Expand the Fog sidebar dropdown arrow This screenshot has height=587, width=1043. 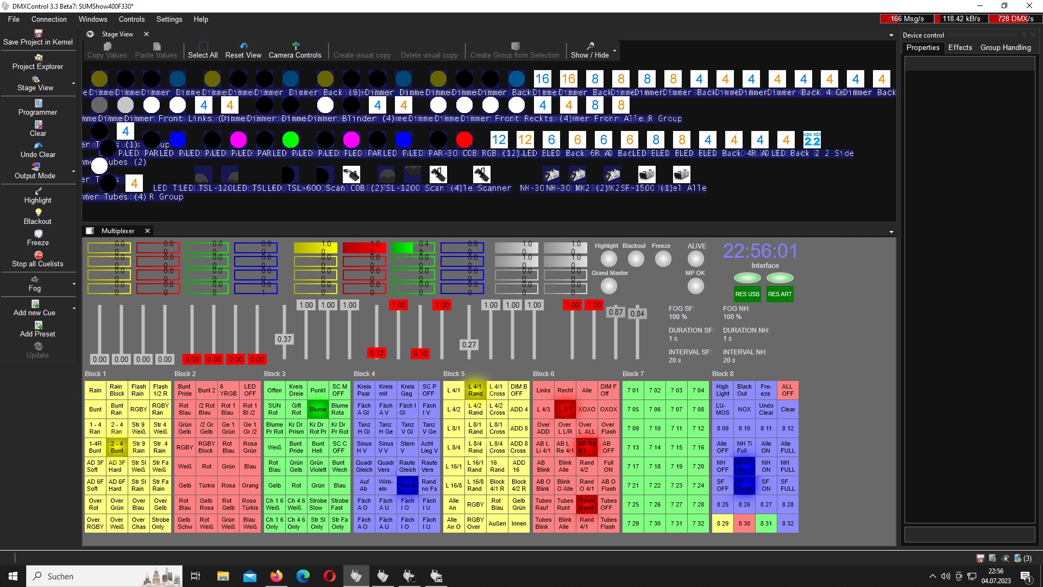pos(74,284)
